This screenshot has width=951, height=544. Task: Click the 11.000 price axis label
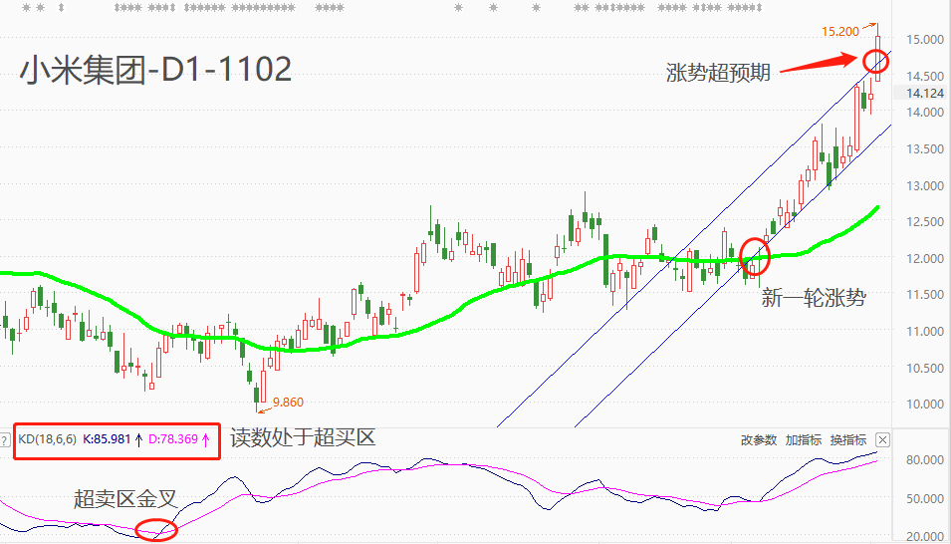point(925,331)
